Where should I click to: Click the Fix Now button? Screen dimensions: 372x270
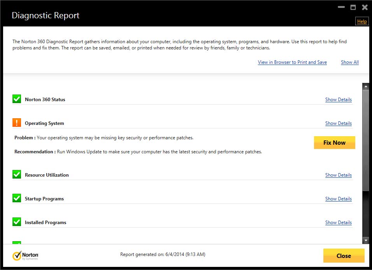click(x=335, y=143)
